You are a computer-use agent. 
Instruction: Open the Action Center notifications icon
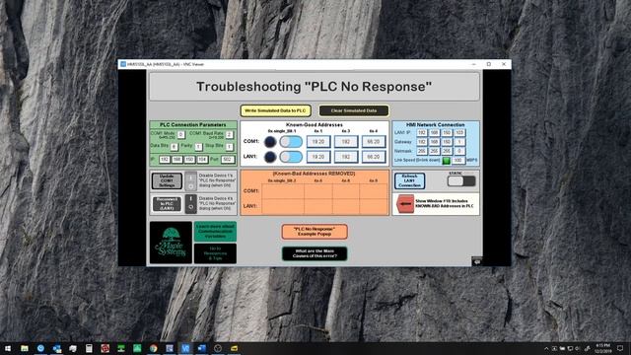tap(620, 348)
